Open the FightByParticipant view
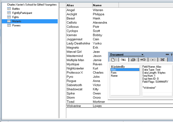Image resolution: width=173 pixels, height=122 pixels. point(22,13)
